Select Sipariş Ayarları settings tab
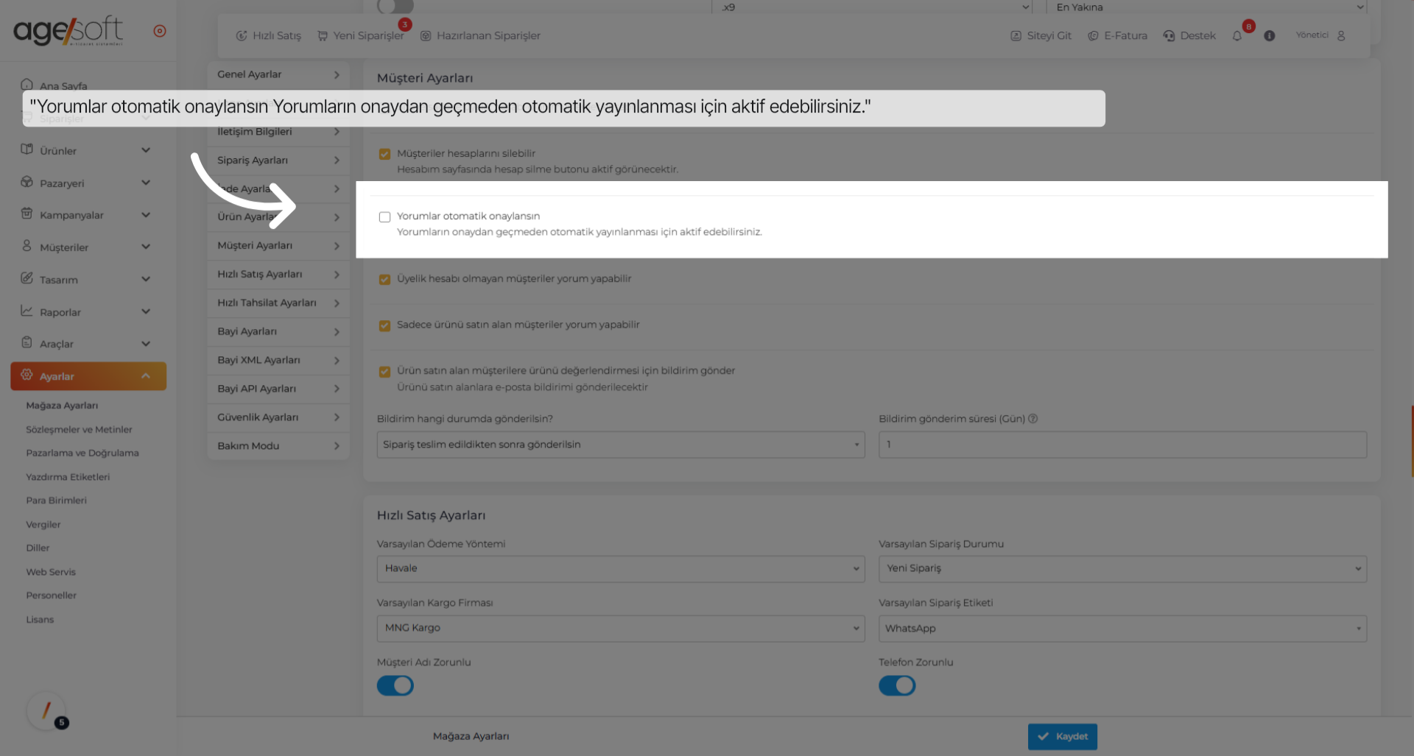 point(278,160)
